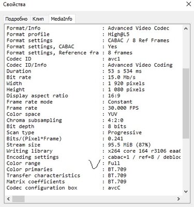Click the 'Progressive' scan type value
Viewport: 194px width, 207px height.
[125, 132]
